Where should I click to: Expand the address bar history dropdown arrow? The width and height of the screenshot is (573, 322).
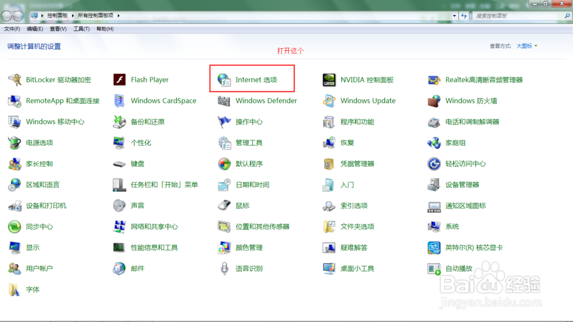454,15
